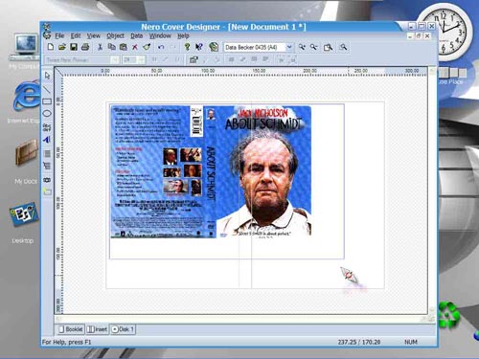
Task: Select the Rectangle drawing tool
Action: (x=47, y=101)
